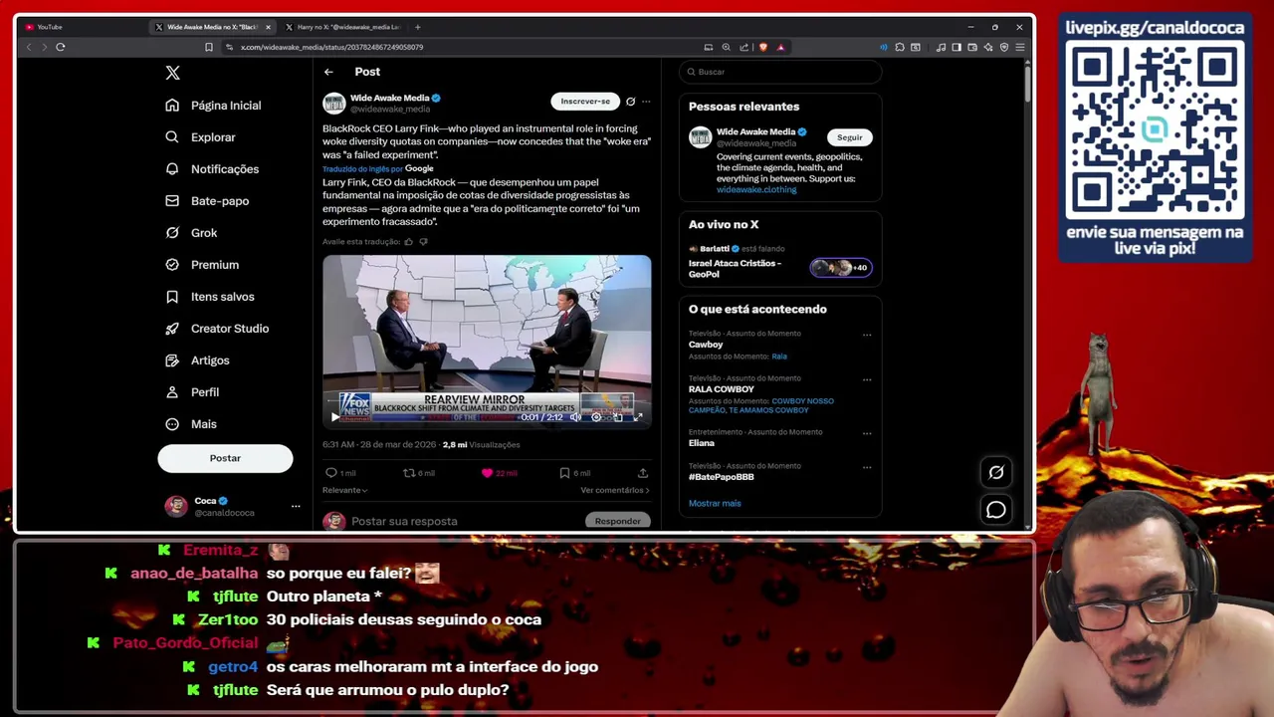
Task: Repost using the retweet icon
Action: [x=408, y=473]
